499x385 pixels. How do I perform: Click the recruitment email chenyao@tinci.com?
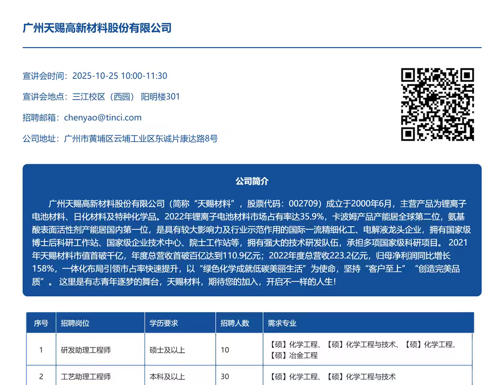click(x=103, y=117)
